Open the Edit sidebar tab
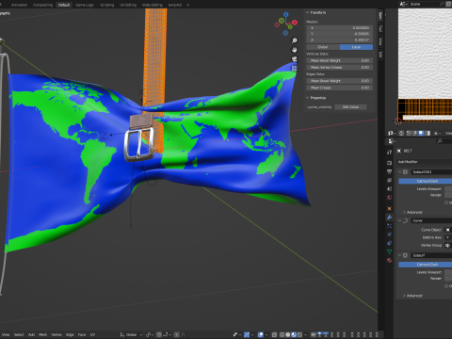 (380, 55)
